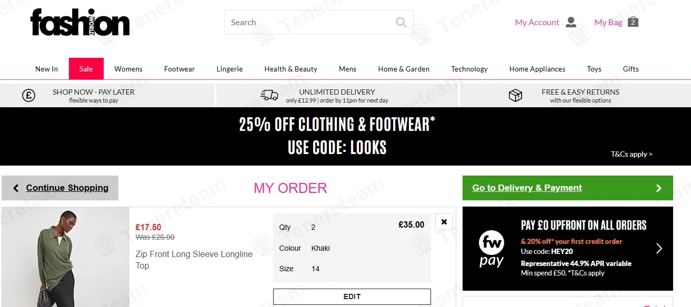Click the delivery truck icon

[x=269, y=95]
